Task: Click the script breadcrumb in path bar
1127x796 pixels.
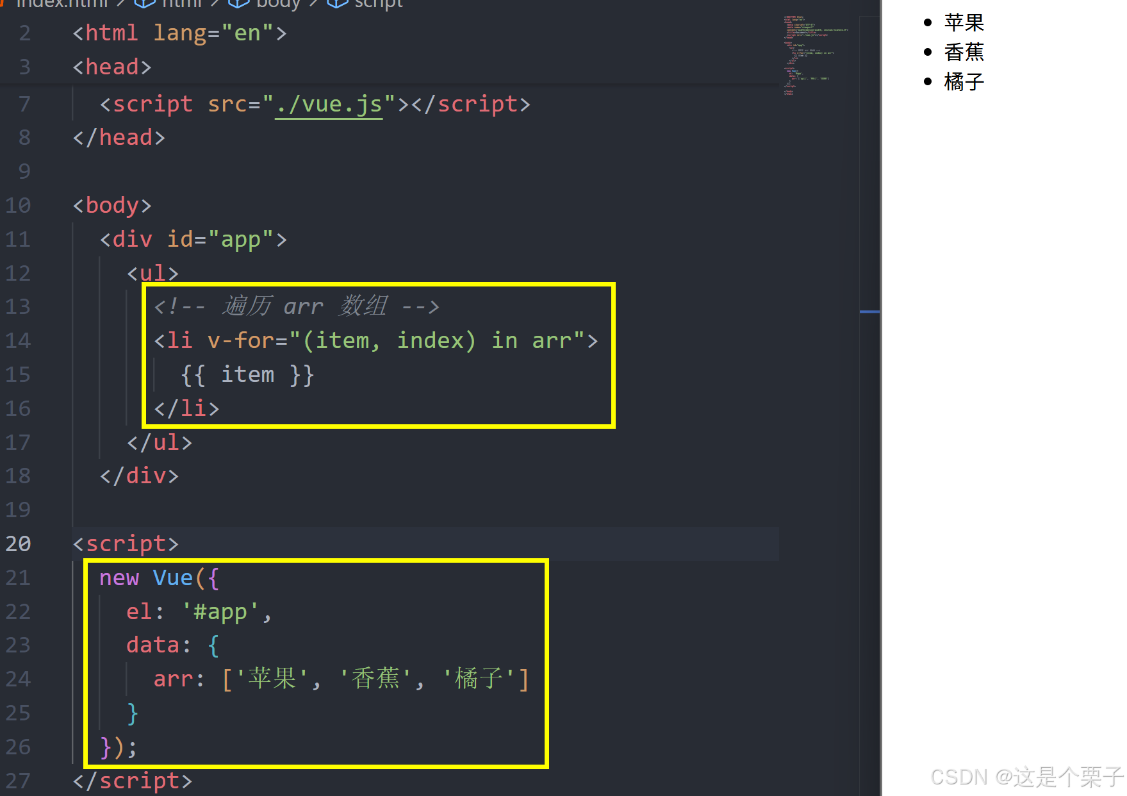Action: tap(365, 4)
